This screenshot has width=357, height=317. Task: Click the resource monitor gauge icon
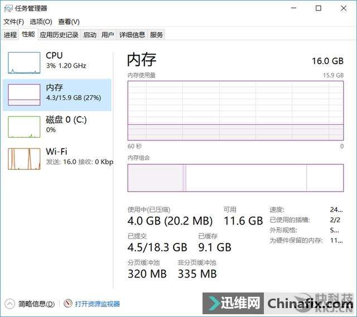coord(68,304)
